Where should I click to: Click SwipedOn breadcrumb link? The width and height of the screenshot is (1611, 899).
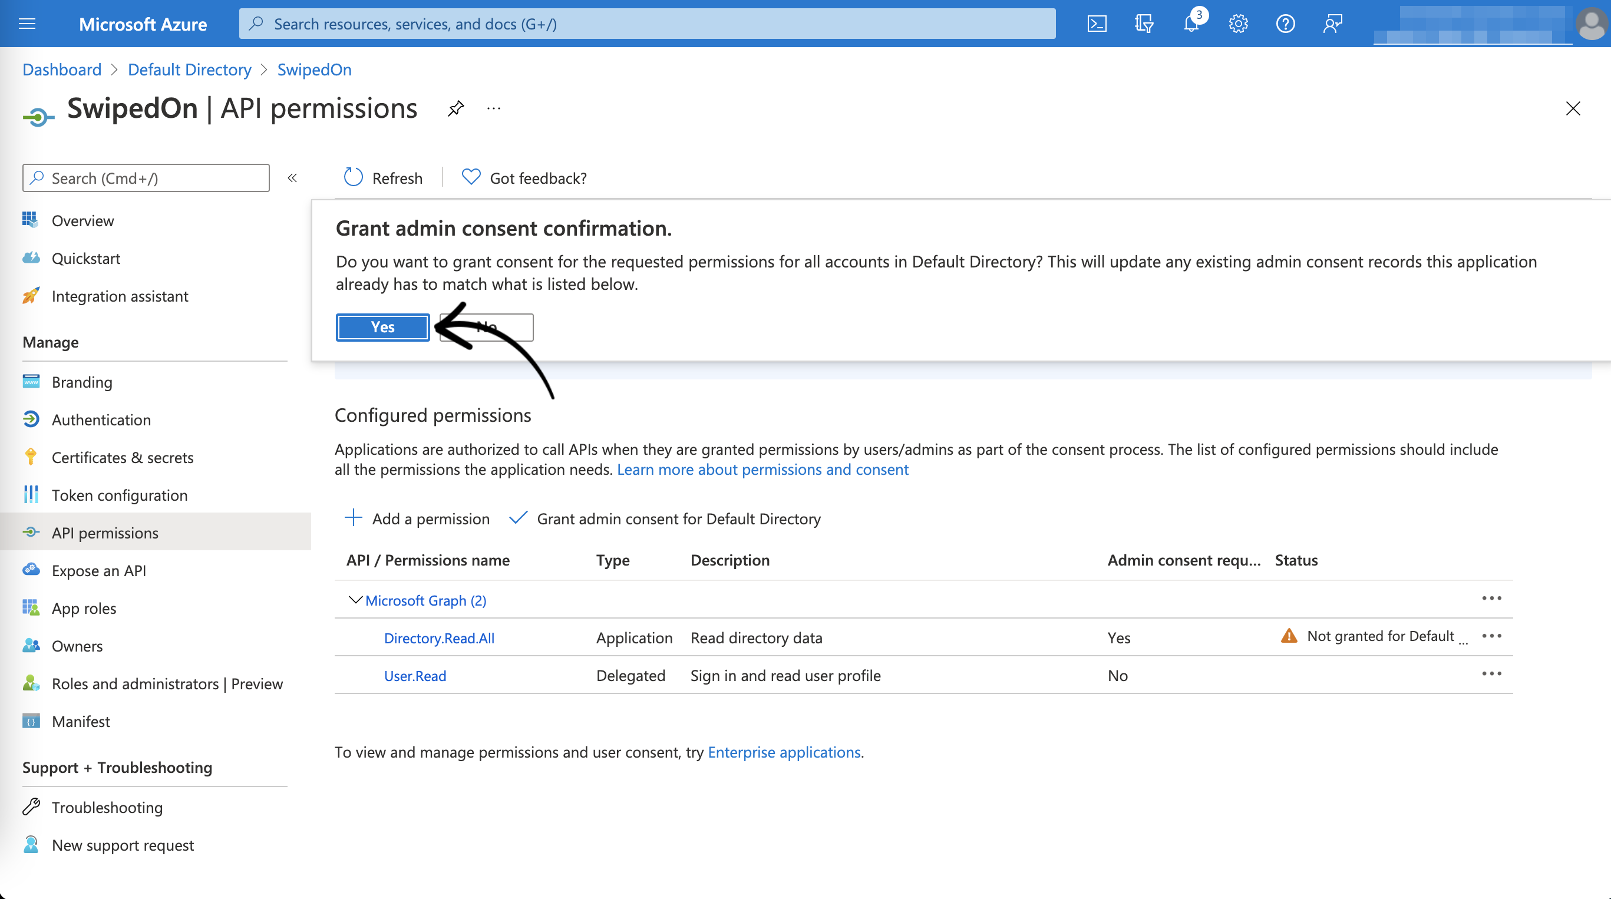click(x=315, y=70)
